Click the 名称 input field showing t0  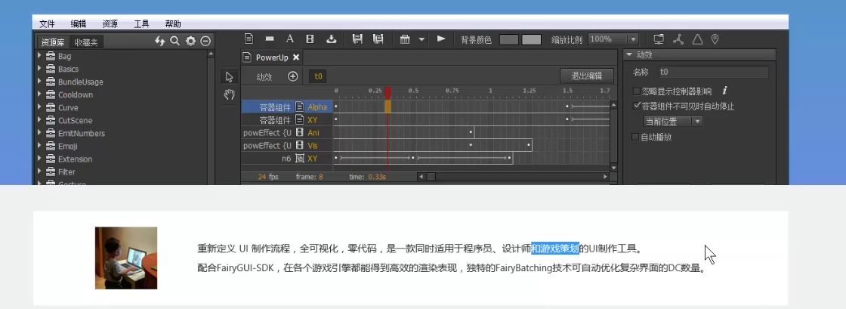click(x=712, y=73)
